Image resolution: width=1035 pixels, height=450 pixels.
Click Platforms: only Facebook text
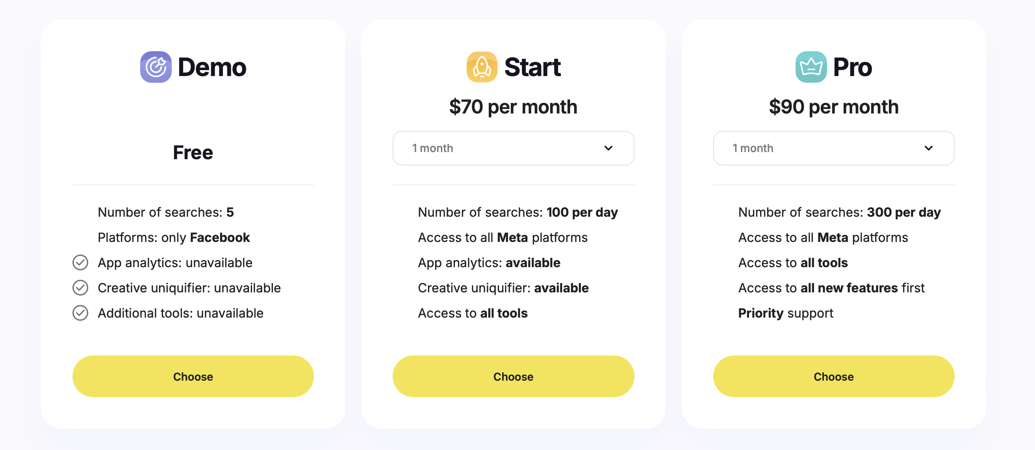point(174,238)
